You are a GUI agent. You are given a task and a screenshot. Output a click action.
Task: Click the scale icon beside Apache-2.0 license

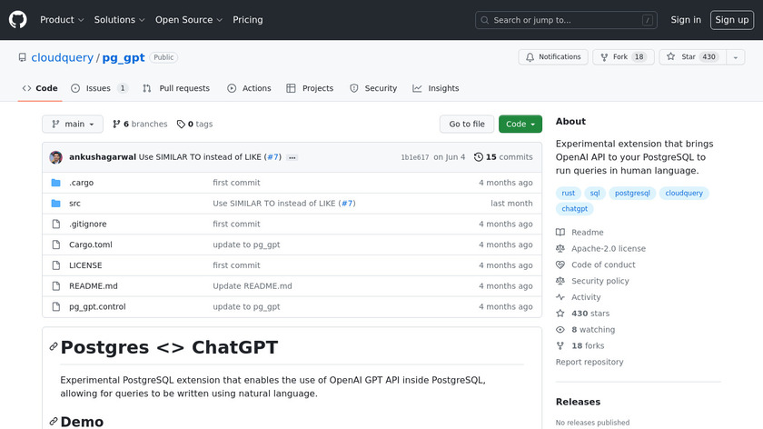(x=560, y=248)
